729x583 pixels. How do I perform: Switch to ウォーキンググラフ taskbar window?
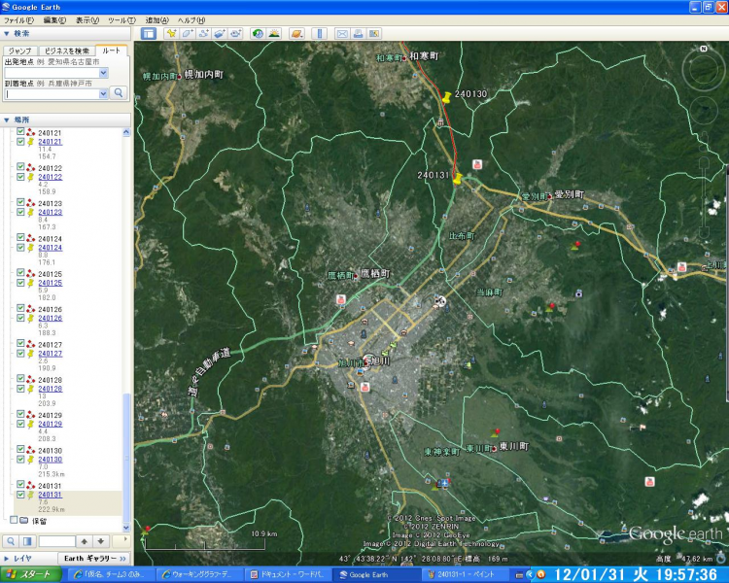(x=200, y=574)
